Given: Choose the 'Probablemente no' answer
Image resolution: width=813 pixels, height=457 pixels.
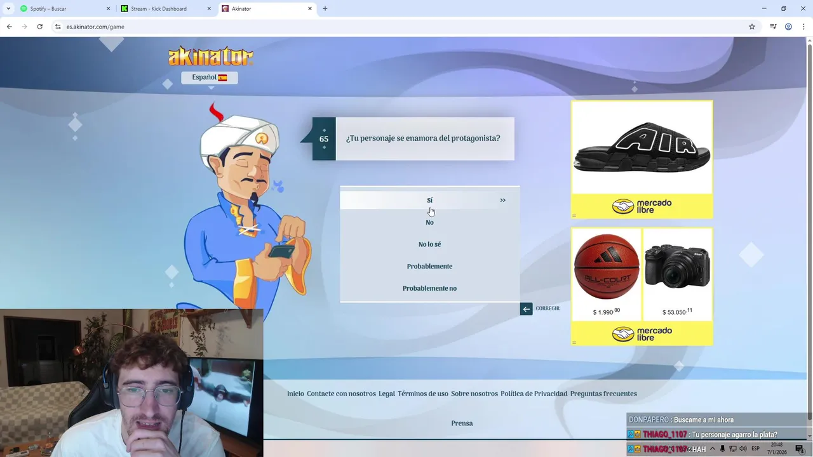Looking at the screenshot, I should click(429, 288).
